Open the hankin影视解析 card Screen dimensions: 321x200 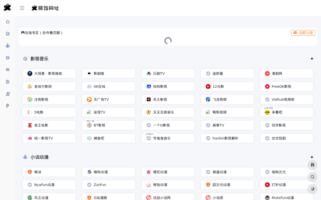point(227,138)
